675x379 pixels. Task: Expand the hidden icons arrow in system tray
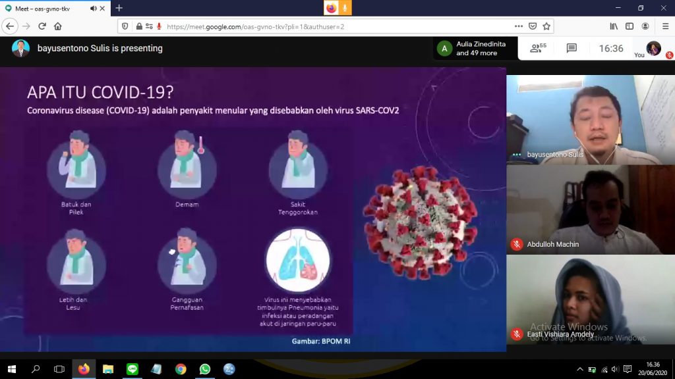click(580, 369)
